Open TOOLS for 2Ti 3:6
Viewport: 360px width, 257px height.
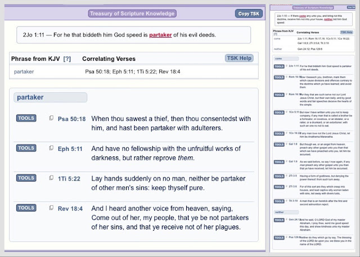coord(279,187)
